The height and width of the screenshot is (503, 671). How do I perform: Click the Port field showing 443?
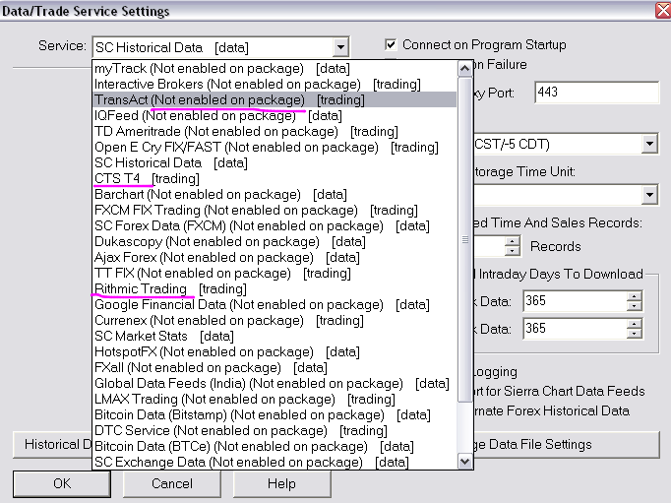(597, 93)
